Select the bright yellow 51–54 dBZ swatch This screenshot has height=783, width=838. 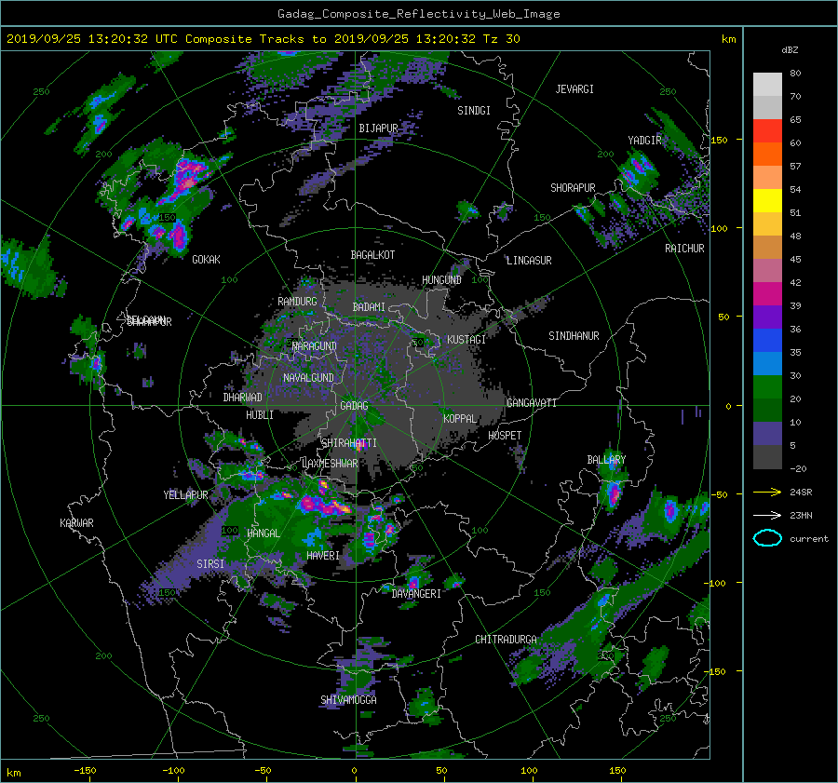(x=767, y=200)
